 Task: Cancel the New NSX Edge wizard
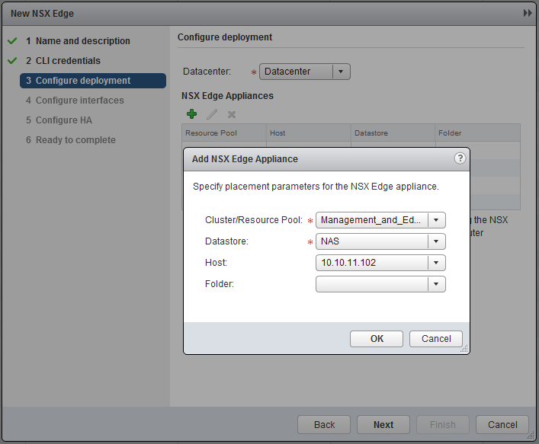(x=502, y=425)
